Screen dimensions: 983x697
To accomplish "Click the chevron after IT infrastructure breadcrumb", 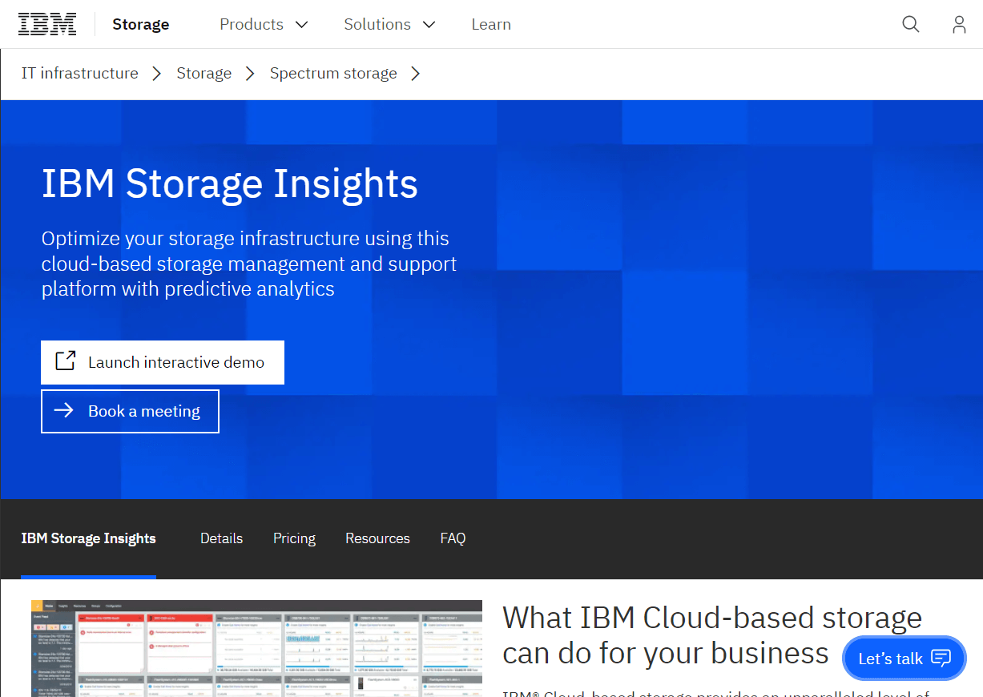I will tap(158, 74).
